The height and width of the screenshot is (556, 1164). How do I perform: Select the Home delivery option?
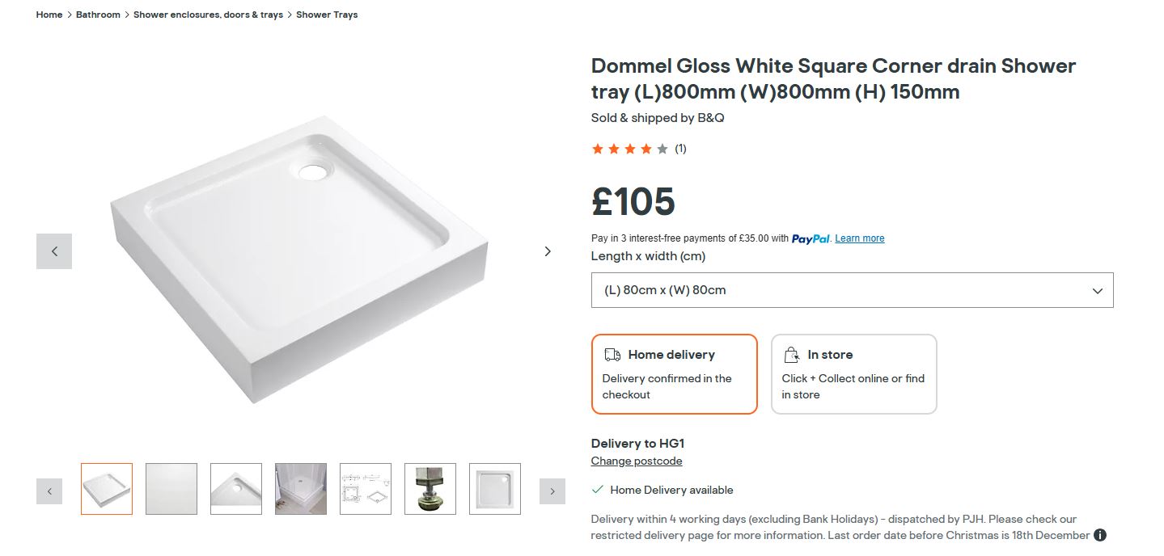(674, 374)
